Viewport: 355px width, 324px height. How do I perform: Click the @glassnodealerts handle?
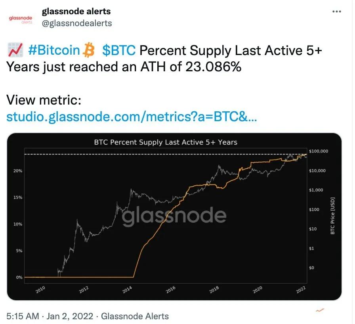click(77, 23)
